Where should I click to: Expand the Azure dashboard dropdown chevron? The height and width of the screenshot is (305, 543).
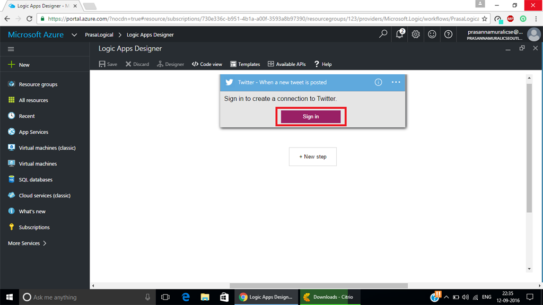(x=74, y=34)
